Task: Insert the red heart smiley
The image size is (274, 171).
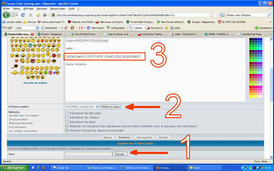Action: coord(16,61)
